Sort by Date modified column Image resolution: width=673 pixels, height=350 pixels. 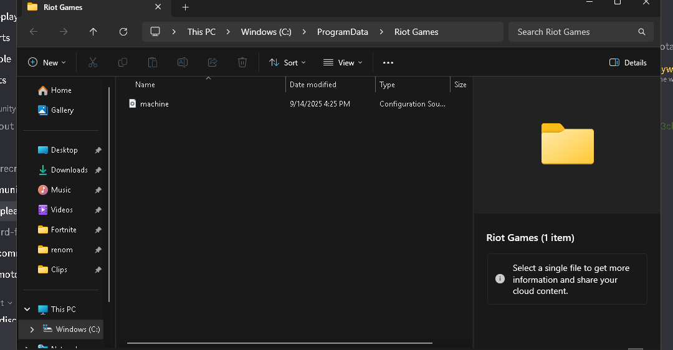(313, 85)
